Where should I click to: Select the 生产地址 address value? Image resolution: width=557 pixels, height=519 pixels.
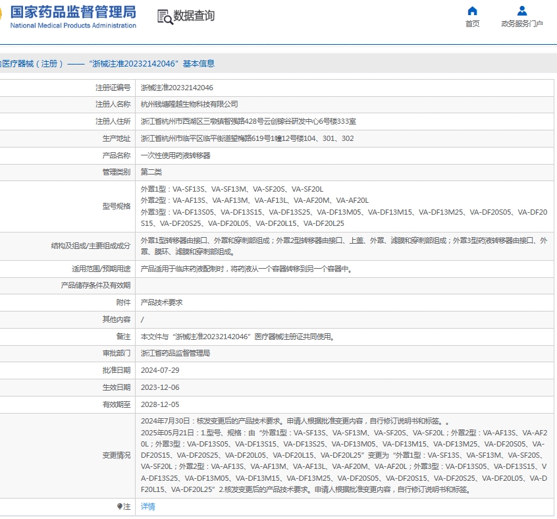click(248, 138)
